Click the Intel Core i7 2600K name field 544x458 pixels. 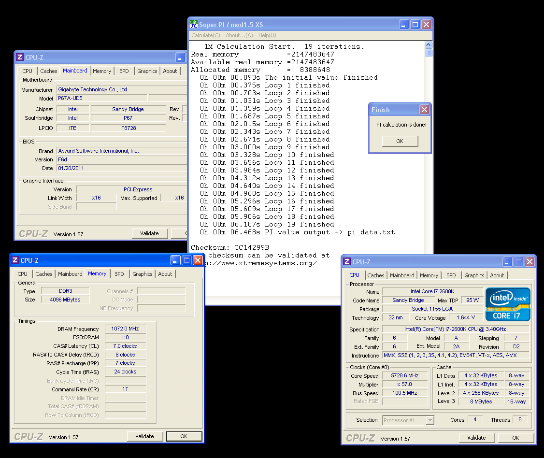pos(432,291)
